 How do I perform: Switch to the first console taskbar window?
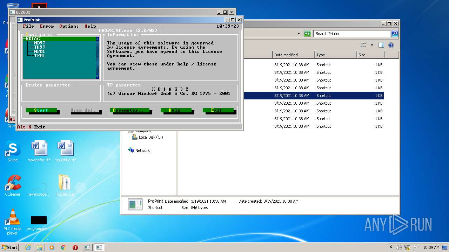87,247
